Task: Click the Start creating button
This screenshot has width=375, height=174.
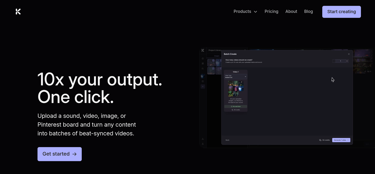Action: coord(342,12)
